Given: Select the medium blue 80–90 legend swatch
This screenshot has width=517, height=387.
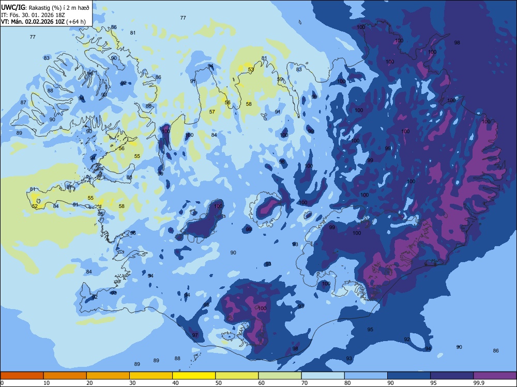Looking at the screenshot, I should point(366,376).
